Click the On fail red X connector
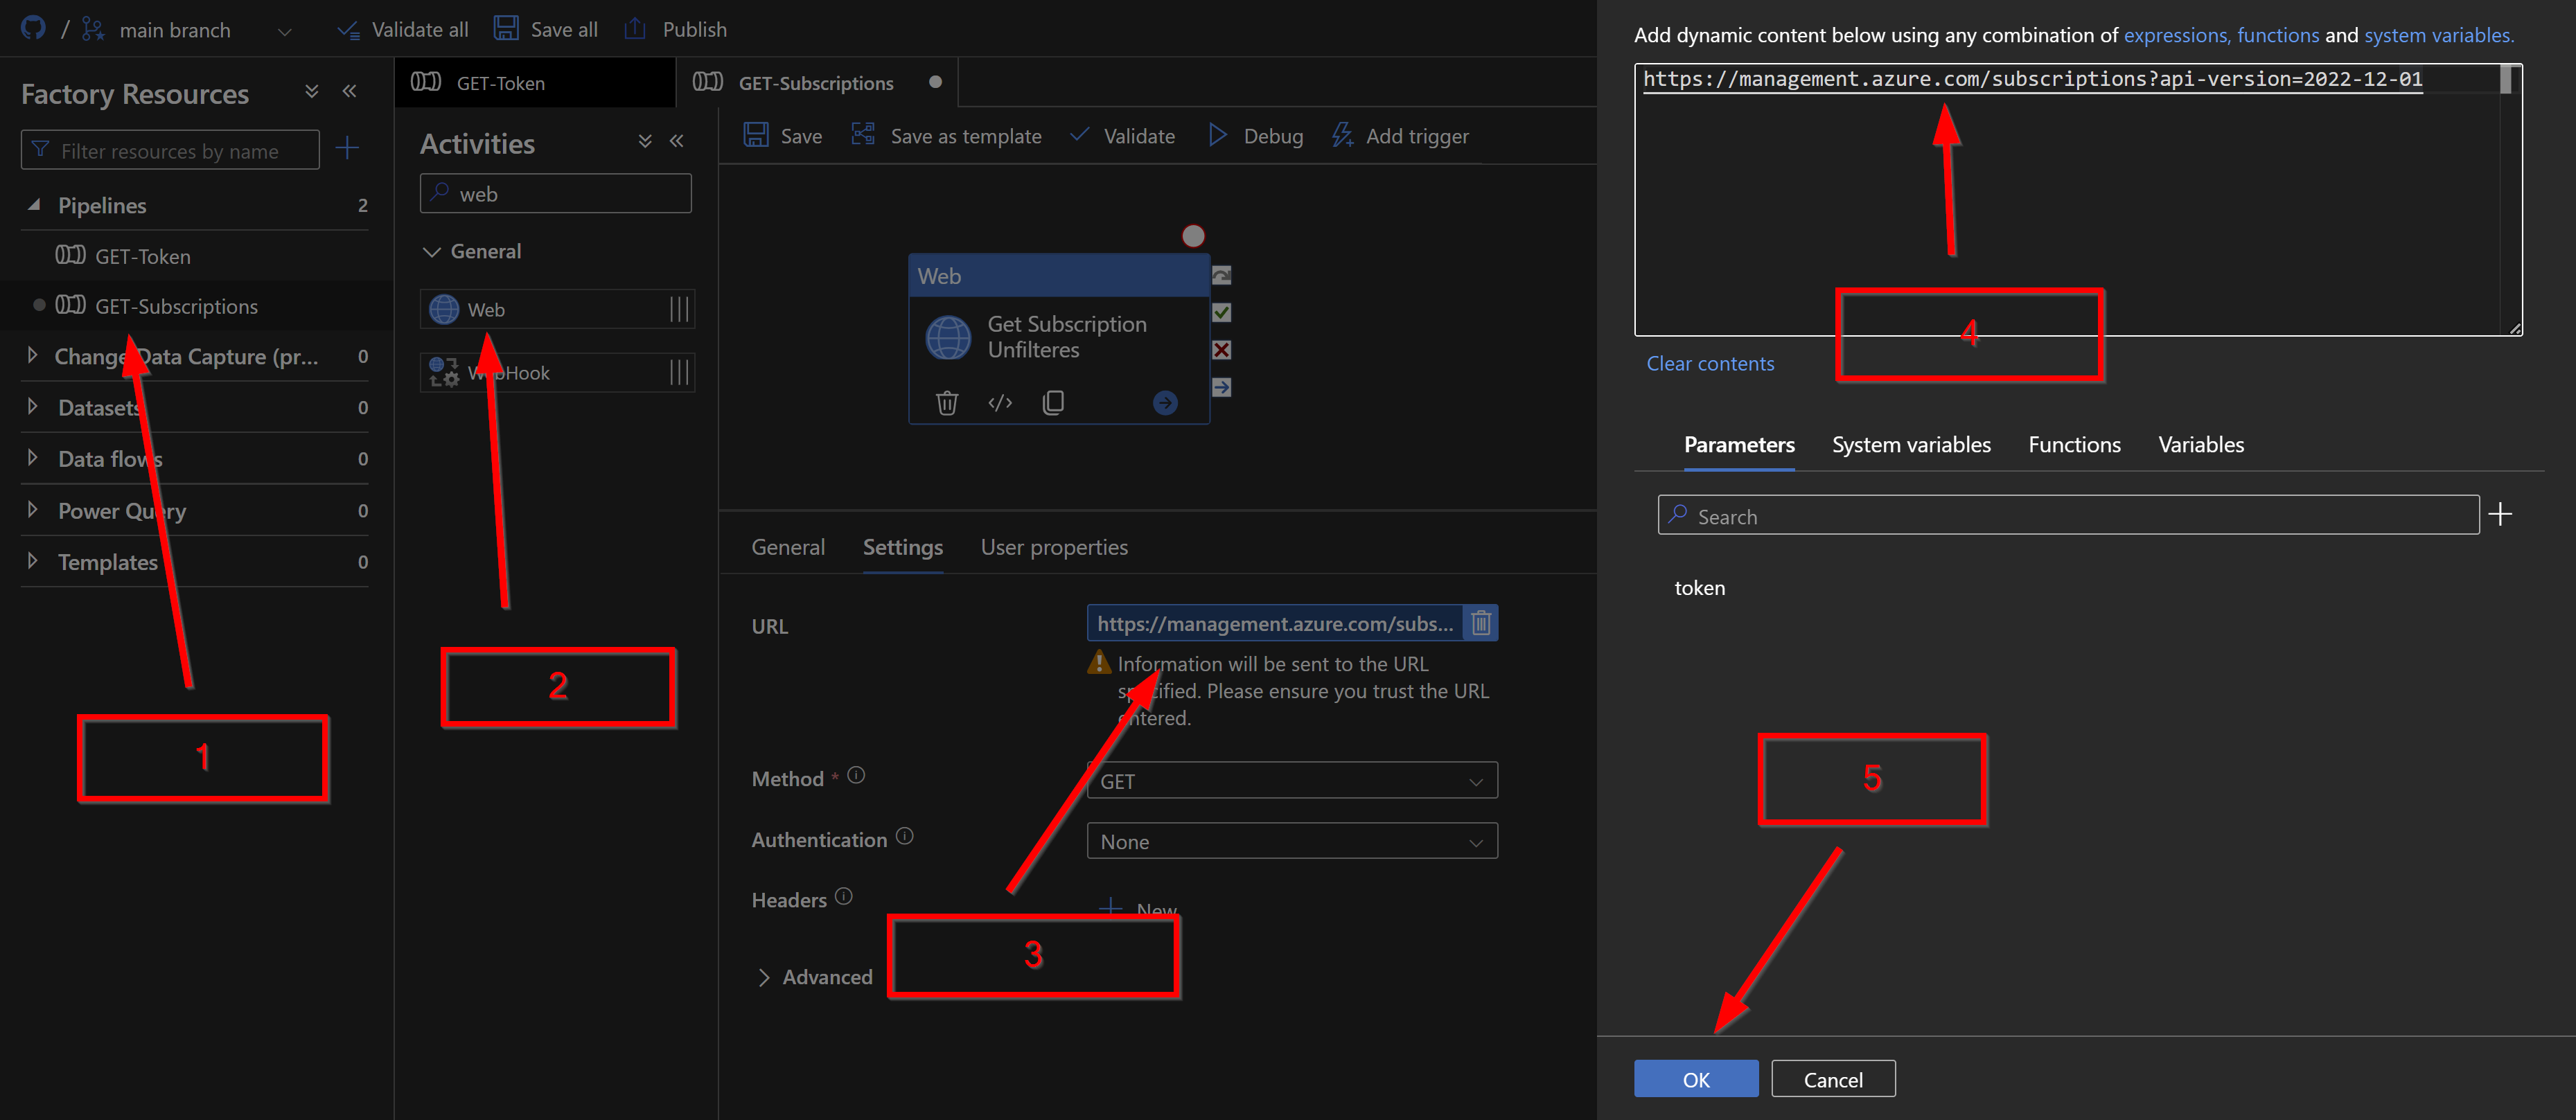Viewport: 2576px width, 1120px height. coord(1221,350)
